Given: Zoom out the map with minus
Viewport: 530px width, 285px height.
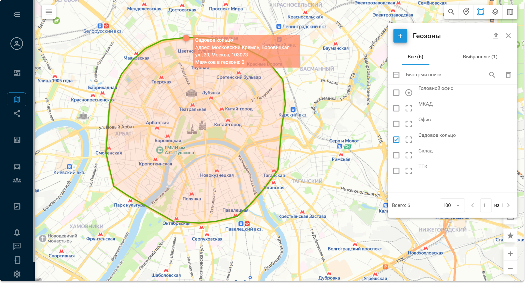Looking at the screenshot, I should pos(510,268).
